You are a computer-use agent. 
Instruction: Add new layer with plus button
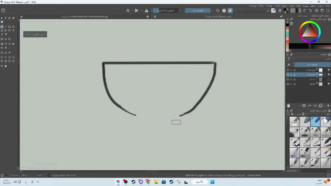pos(328,106)
